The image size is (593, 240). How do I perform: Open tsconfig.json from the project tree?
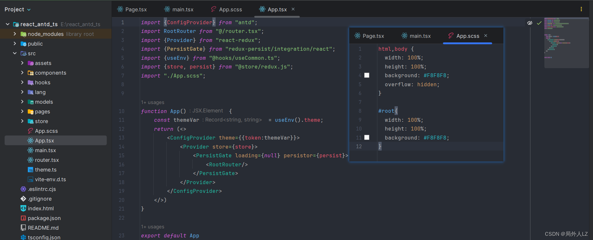click(44, 237)
